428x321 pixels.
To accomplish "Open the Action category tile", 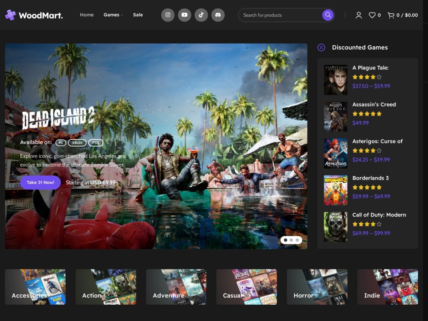I will [106, 287].
